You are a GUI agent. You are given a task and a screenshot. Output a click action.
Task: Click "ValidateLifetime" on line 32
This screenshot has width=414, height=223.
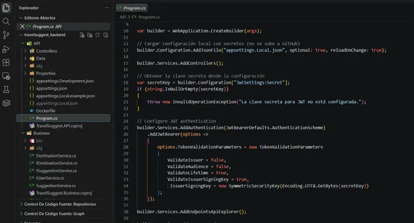pos(188,173)
